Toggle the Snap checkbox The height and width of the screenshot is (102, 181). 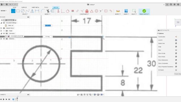click(x=176, y=47)
